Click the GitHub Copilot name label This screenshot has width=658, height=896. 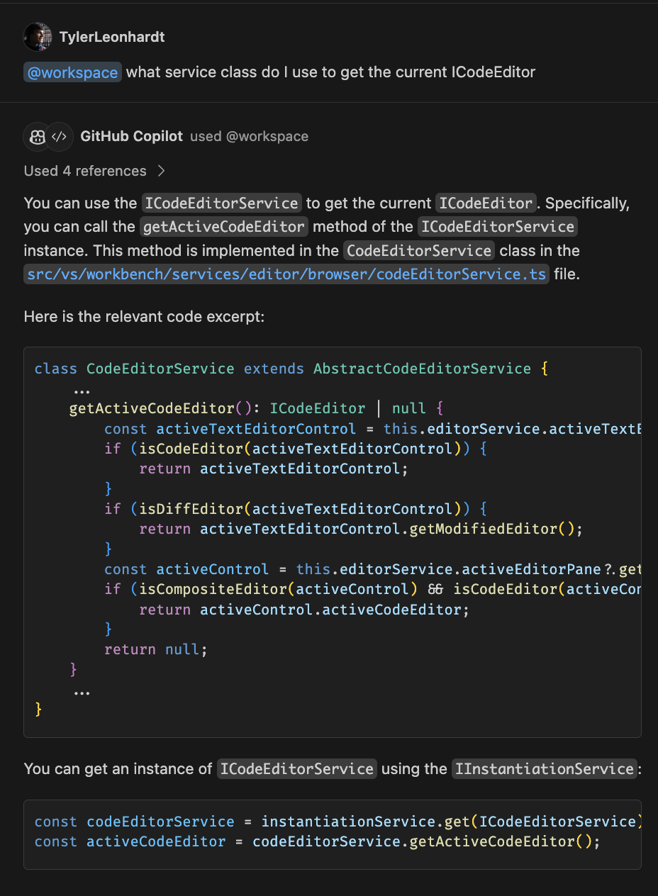point(131,136)
